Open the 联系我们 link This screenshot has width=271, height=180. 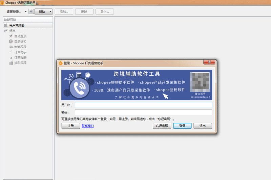(x=88, y=126)
